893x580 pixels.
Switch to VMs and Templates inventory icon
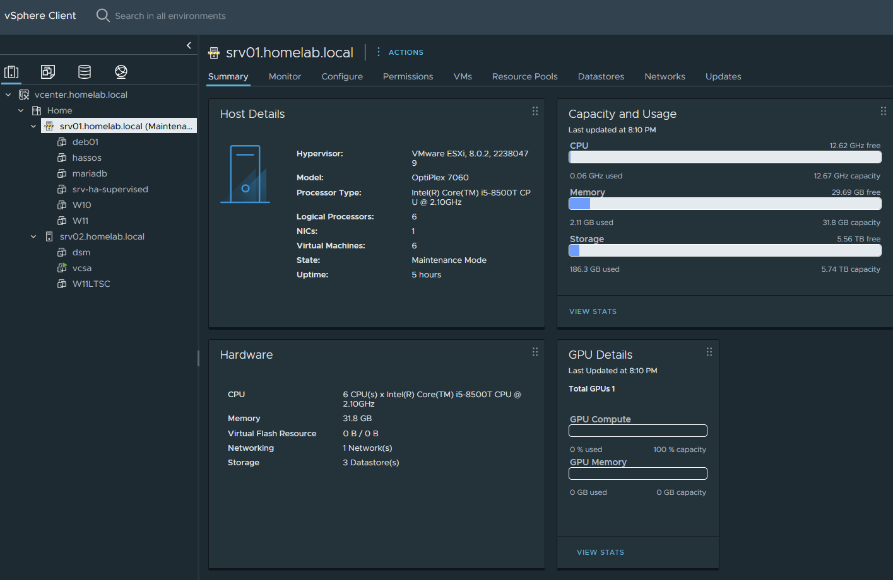coord(48,72)
